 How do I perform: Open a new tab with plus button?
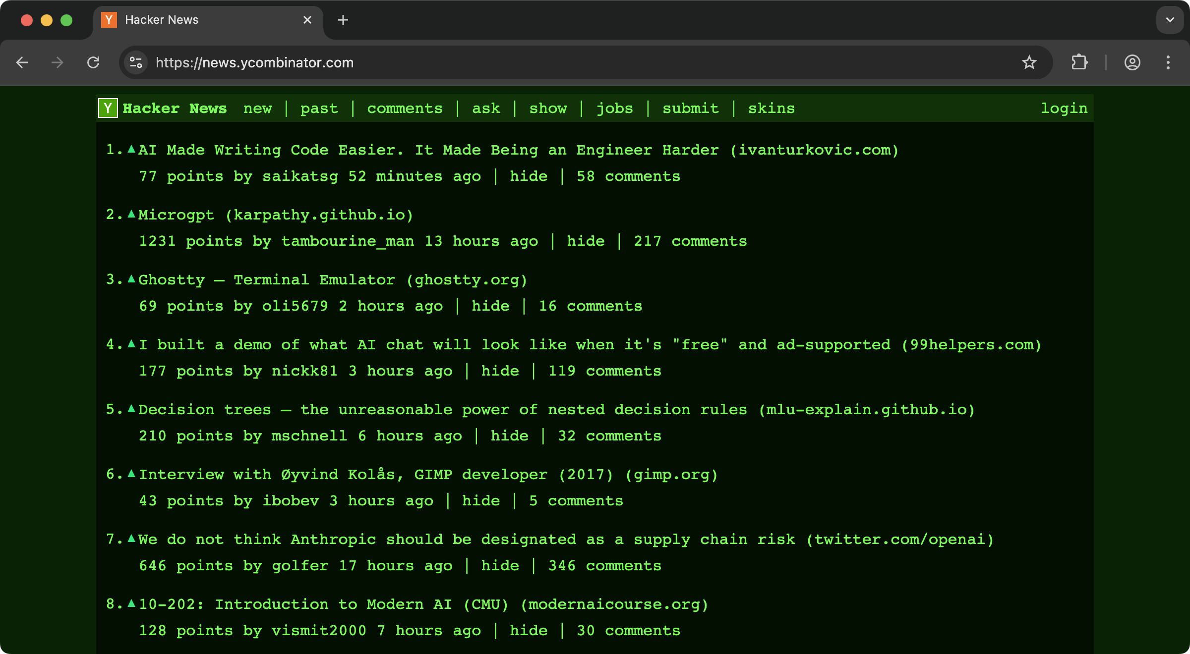343,20
